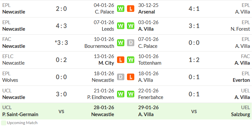Click the vs text for P. Saint-Germain match
252x129 pixels.
tap(61, 111)
